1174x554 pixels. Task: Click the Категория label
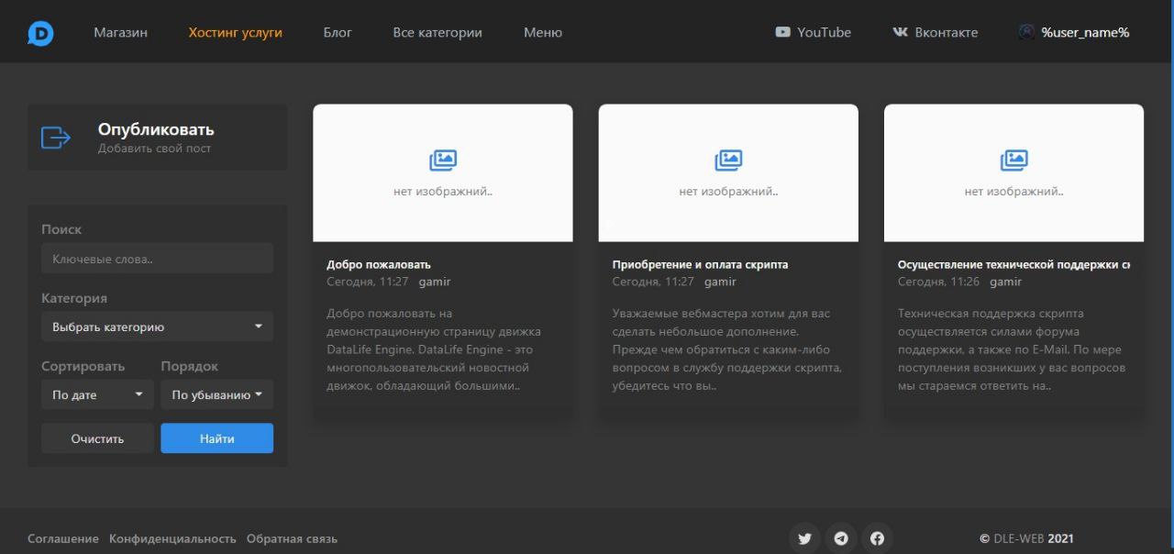pos(74,298)
